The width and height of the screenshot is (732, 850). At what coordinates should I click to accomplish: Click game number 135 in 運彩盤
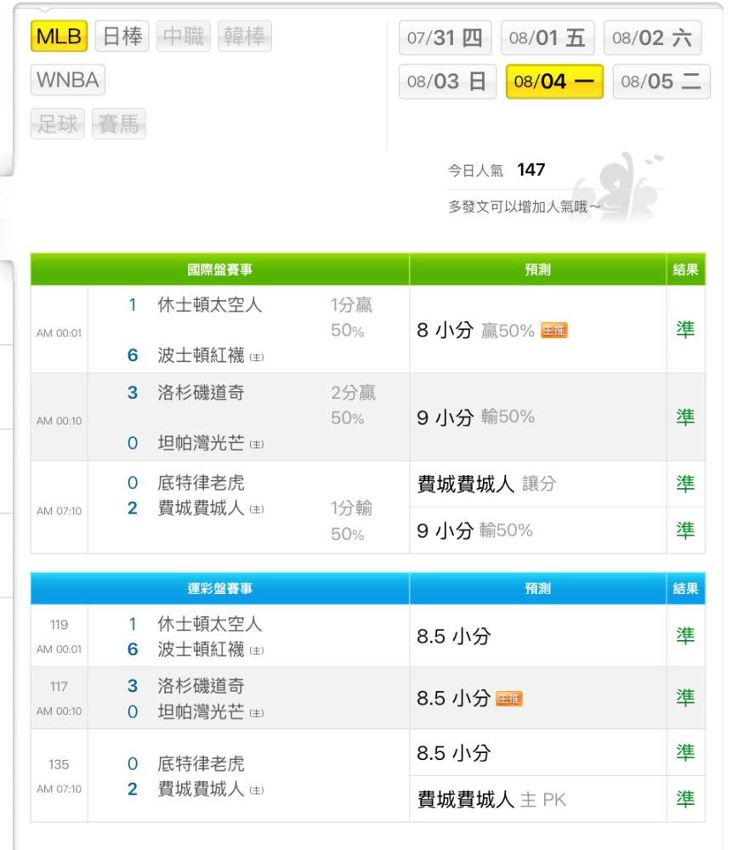tap(60, 764)
